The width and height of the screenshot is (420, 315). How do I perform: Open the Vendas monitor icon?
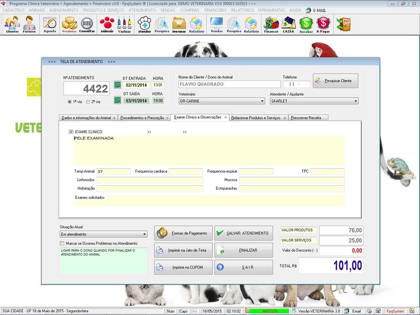(217, 24)
